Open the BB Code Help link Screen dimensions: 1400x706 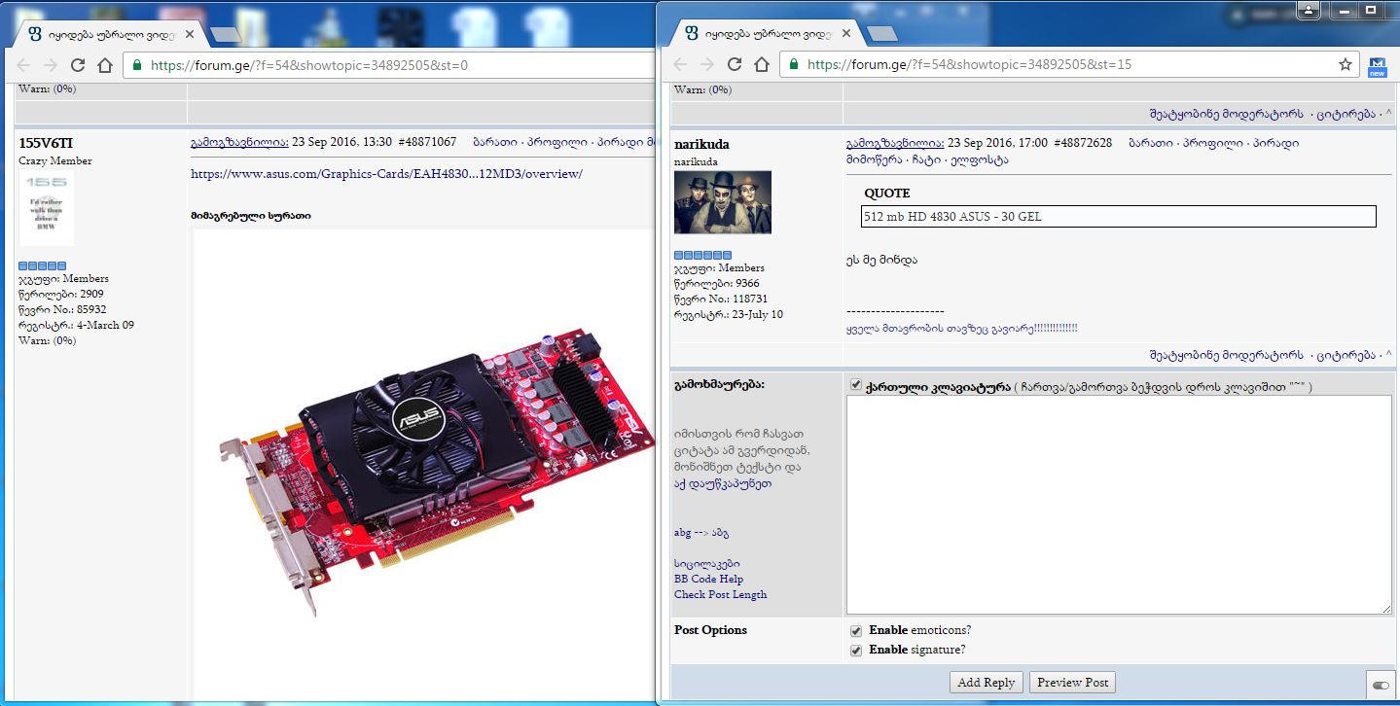708,579
